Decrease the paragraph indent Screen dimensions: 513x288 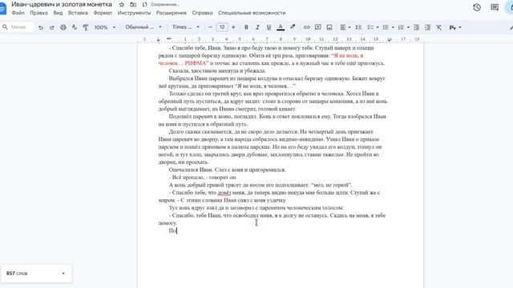coord(416,27)
